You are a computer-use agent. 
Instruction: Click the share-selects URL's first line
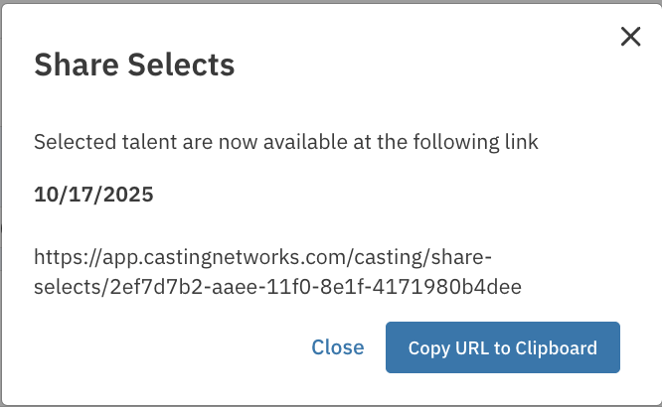[263, 258]
